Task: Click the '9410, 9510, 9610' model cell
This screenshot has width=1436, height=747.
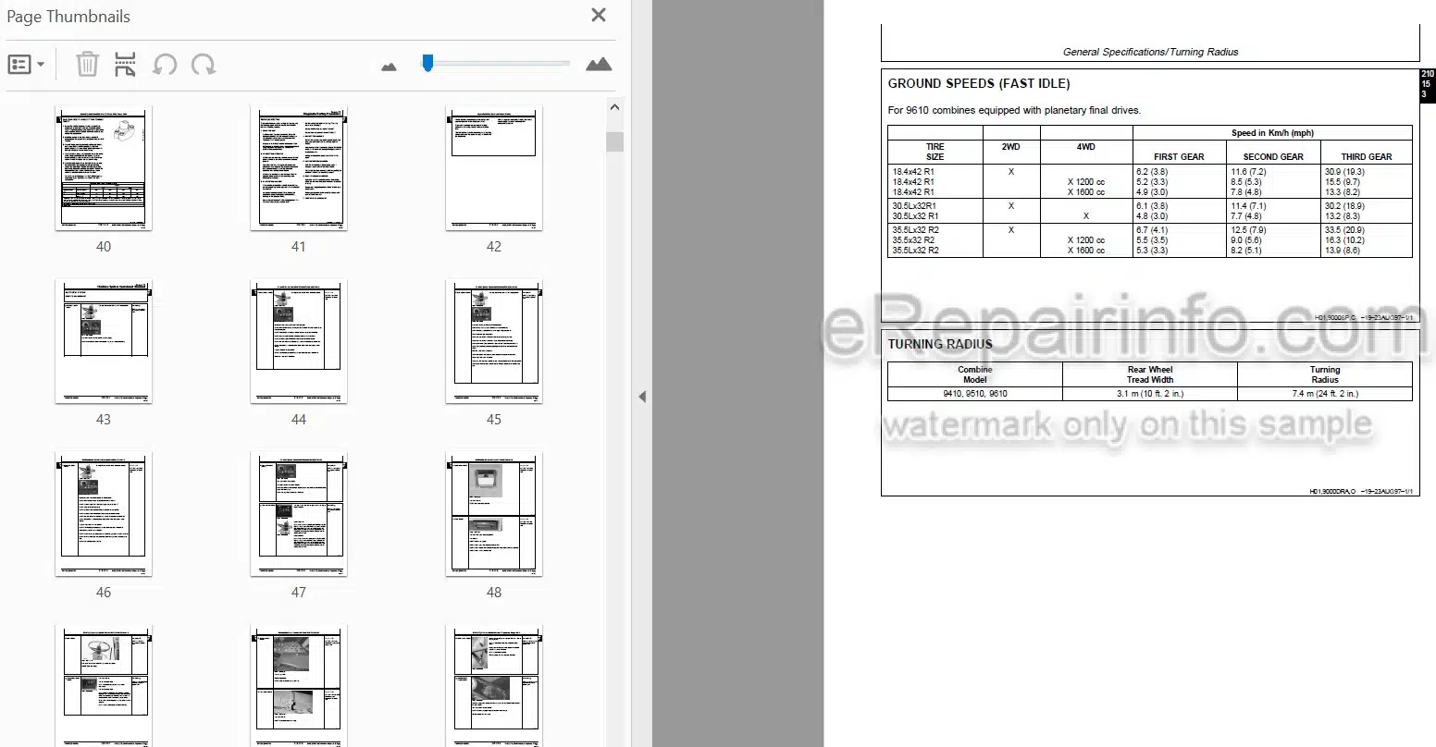Action: pyautogui.click(x=974, y=394)
